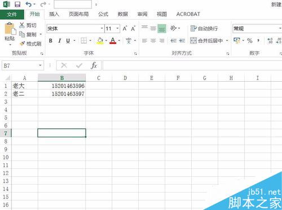Expand the font name dropdown arrow

102,29
